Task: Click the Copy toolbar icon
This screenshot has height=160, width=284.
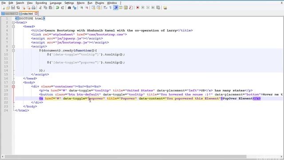Action: 45,8
